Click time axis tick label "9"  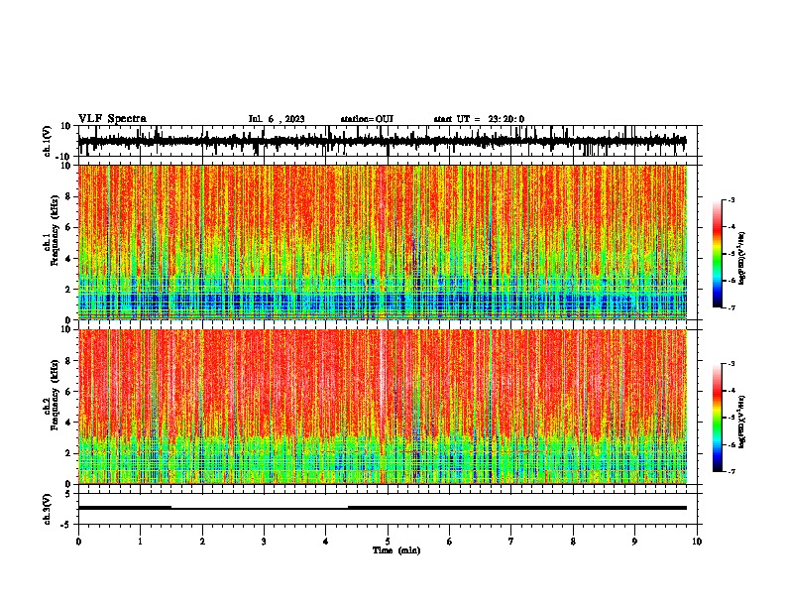(x=634, y=542)
